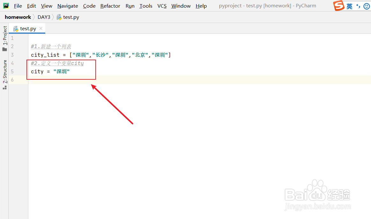
Task: Open the Z: Structure tool window
Action: click(5, 75)
